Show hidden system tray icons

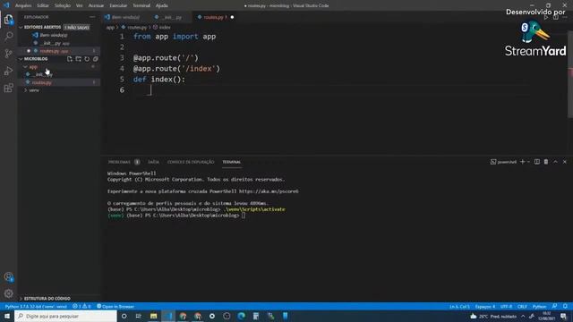tap(523, 316)
